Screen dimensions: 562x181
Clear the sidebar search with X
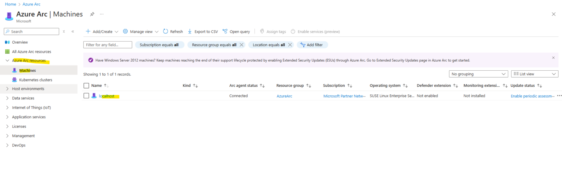(x=64, y=32)
